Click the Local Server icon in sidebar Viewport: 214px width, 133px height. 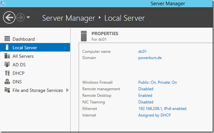[7, 48]
